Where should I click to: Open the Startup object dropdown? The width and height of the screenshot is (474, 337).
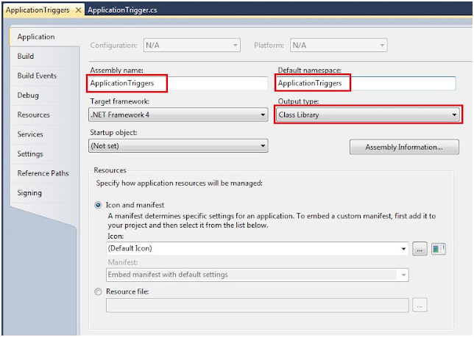point(177,147)
